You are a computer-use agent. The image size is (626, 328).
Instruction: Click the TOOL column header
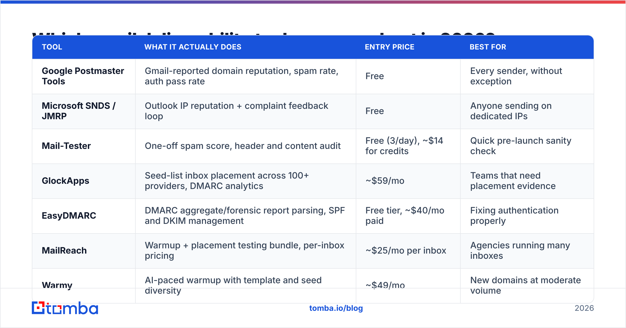point(52,47)
